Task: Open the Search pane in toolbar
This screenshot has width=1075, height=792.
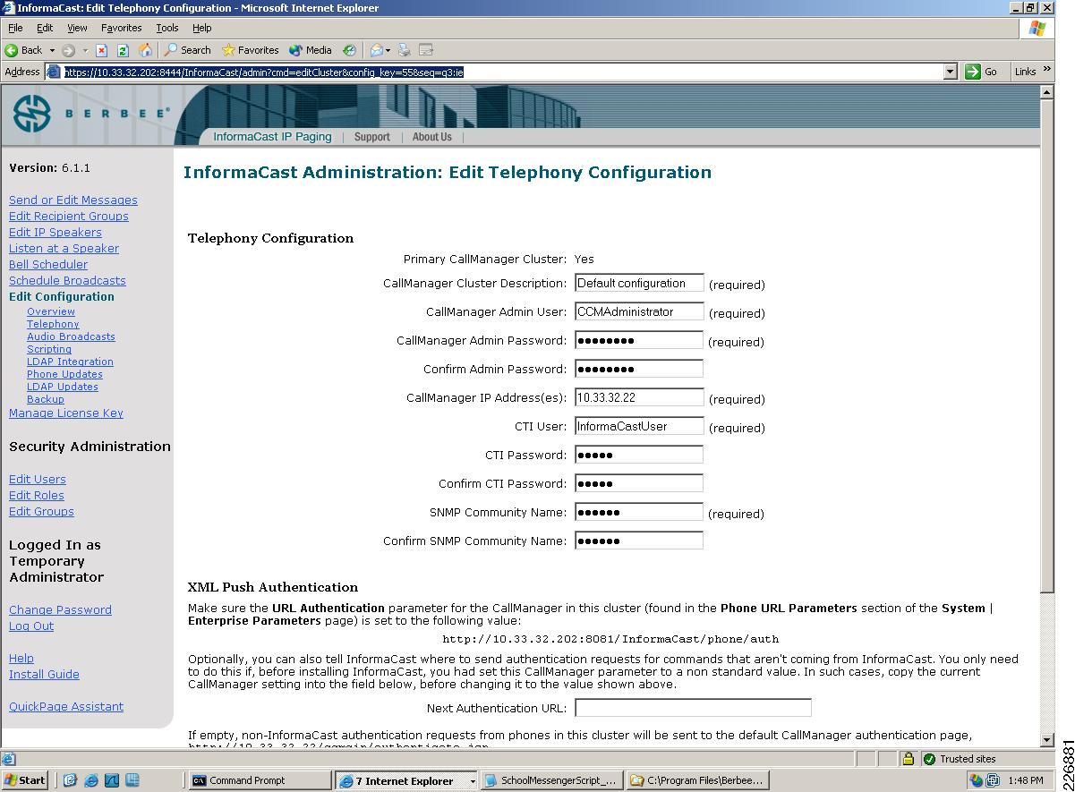Action: tap(188, 50)
